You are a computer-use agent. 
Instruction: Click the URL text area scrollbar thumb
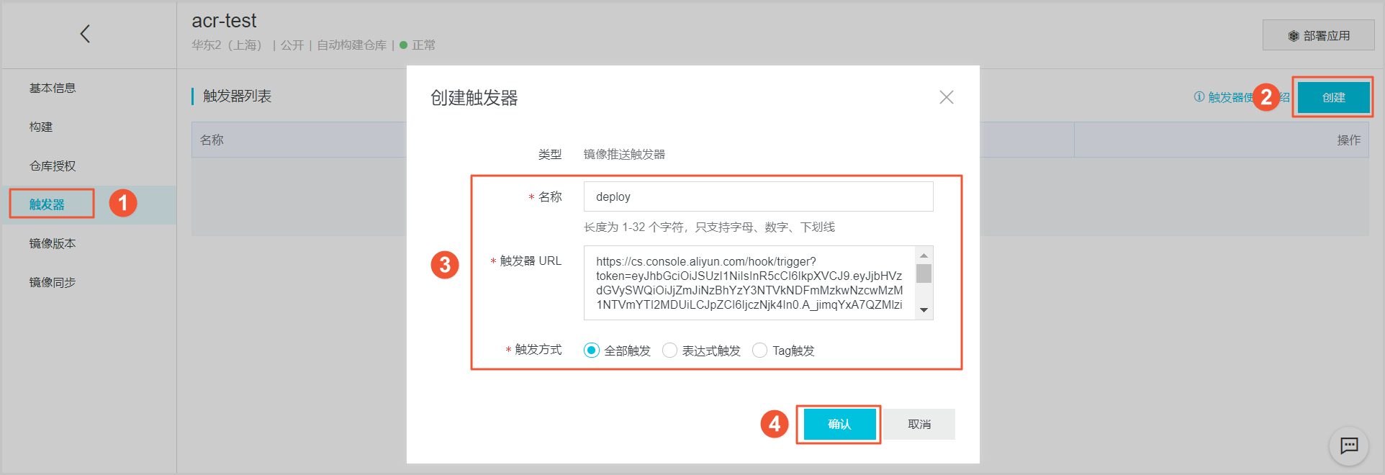(924, 273)
